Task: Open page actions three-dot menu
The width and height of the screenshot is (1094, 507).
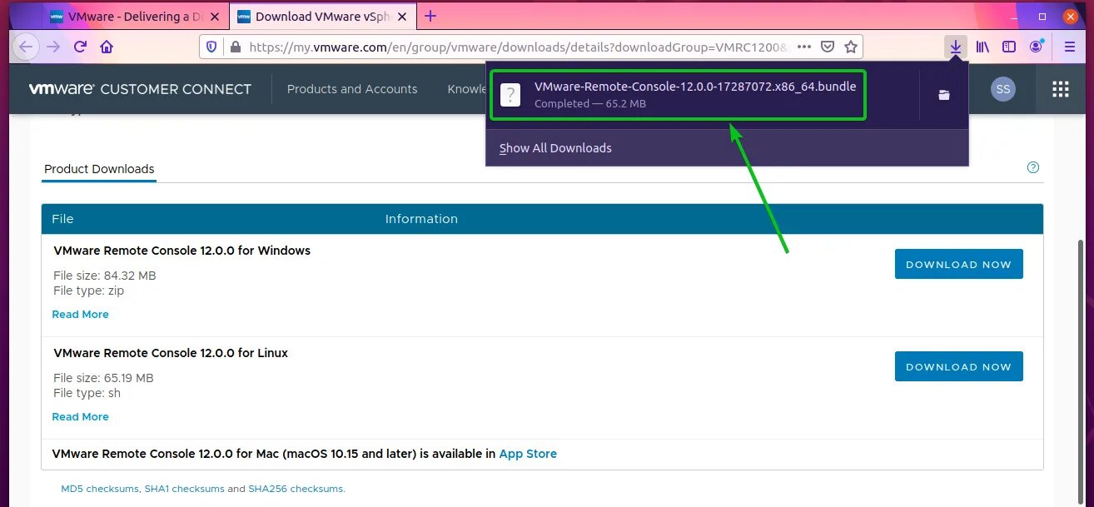Action: (804, 47)
